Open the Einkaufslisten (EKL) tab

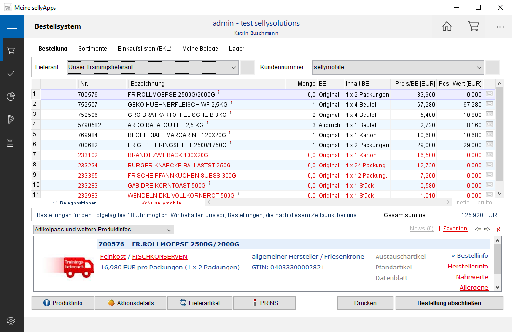[x=144, y=49]
